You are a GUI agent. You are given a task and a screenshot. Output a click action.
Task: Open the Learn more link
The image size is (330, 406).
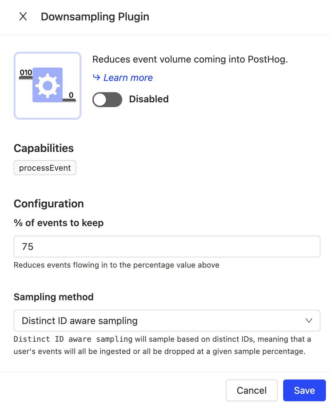point(128,78)
